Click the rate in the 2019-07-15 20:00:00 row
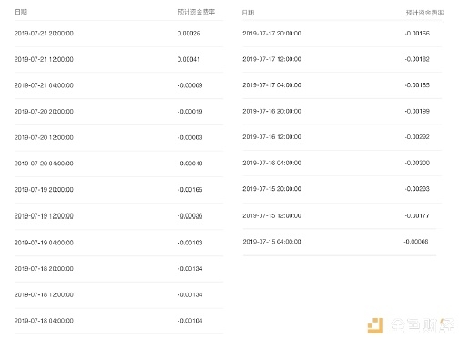The width and height of the screenshot is (459, 338). [417, 189]
